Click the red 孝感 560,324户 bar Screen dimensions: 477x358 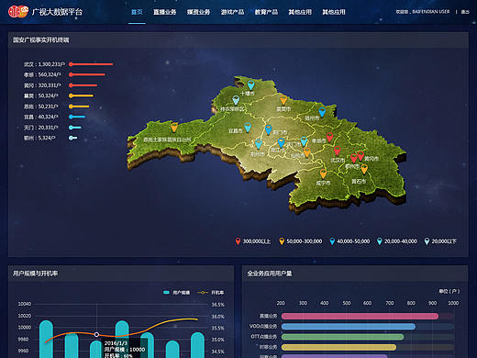click(87, 74)
